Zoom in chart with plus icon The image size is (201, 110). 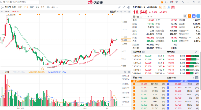121,12
